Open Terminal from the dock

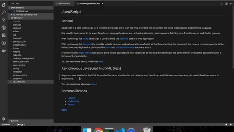[x=109, y=130]
